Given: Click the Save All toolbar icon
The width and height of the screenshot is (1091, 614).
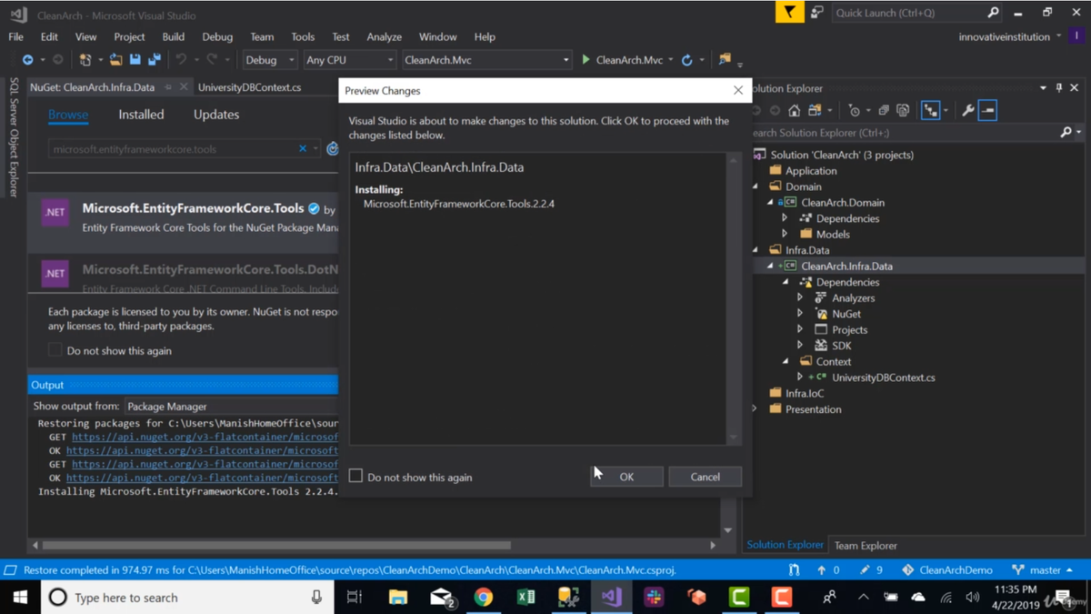Looking at the screenshot, I should pos(155,60).
